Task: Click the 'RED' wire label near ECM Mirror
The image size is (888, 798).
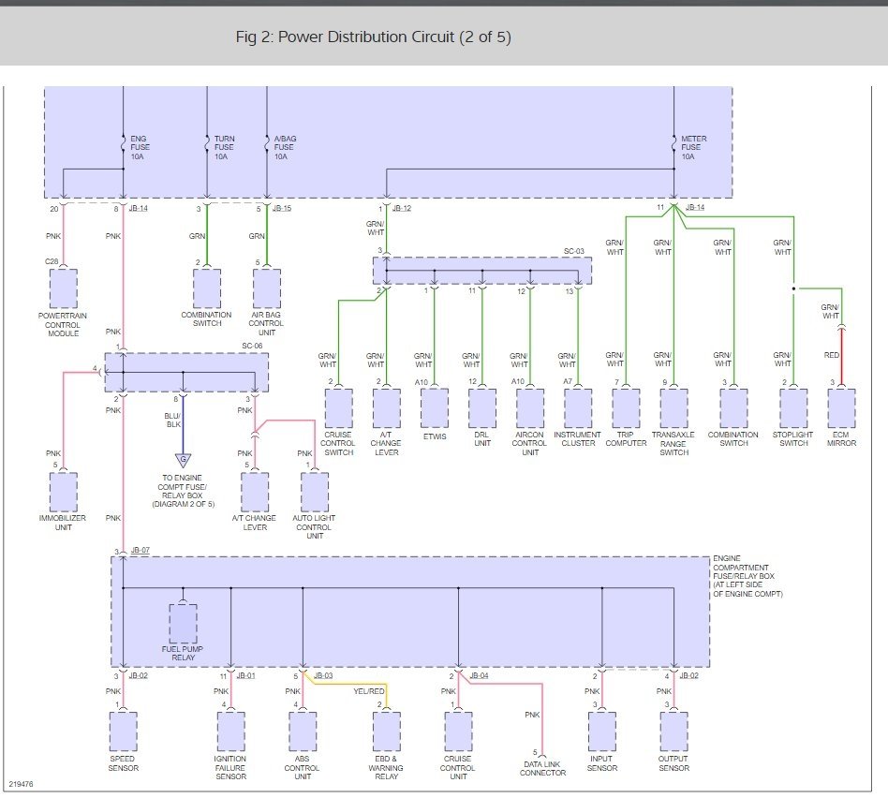Action: click(x=832, y=355)
